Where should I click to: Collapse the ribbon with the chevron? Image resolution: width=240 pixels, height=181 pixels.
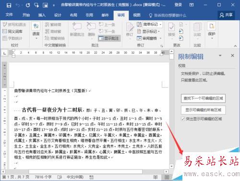pos(235,46)
